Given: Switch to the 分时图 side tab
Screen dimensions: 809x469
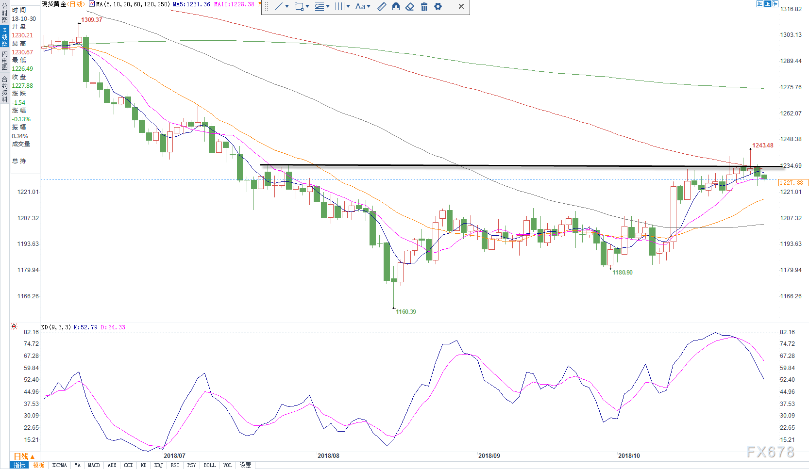Looking at the screenshot, I should click(x=4, y=13).
